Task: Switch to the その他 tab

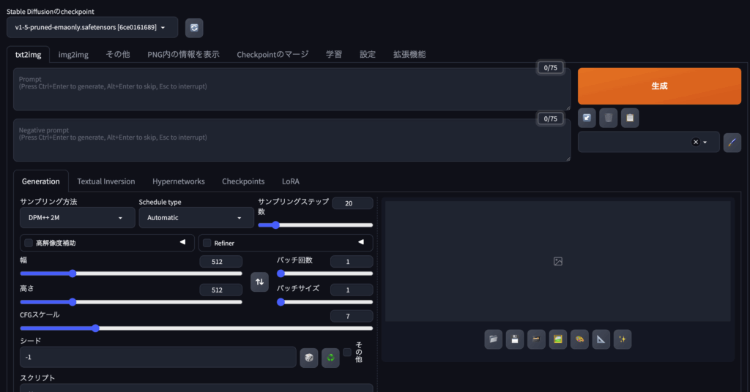Action: [118, 54]
